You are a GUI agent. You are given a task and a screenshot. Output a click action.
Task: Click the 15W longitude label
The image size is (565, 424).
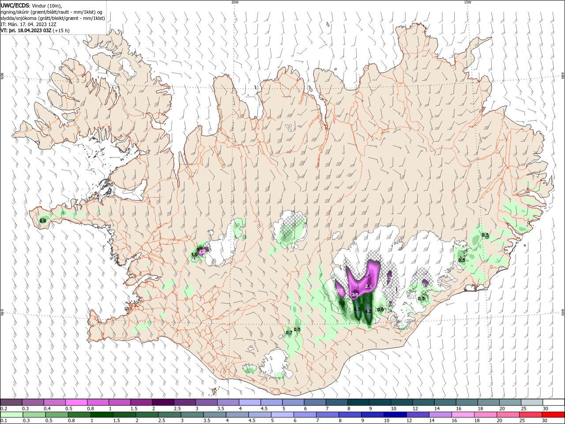point(467,2)
